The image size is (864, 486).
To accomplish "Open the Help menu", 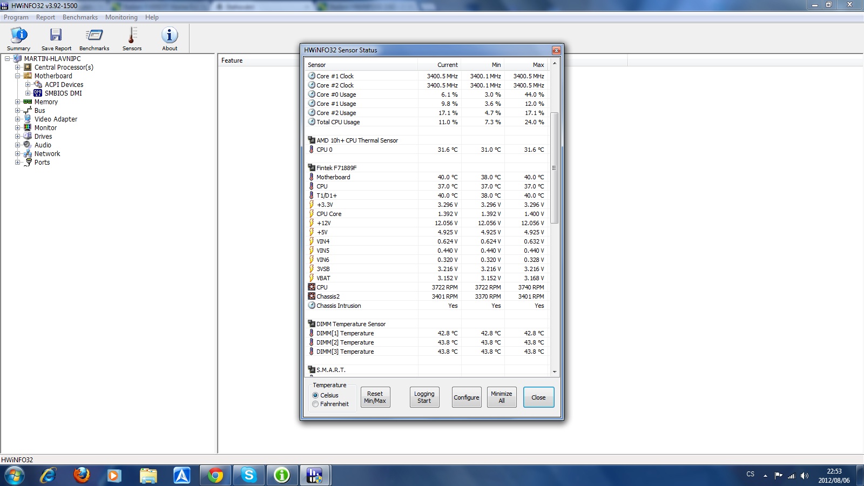I will click(x=152, y=17).
